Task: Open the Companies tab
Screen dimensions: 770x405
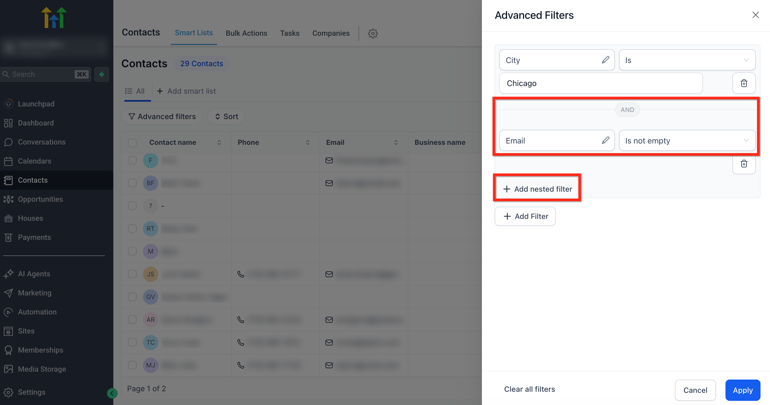Action: point(331,33)
